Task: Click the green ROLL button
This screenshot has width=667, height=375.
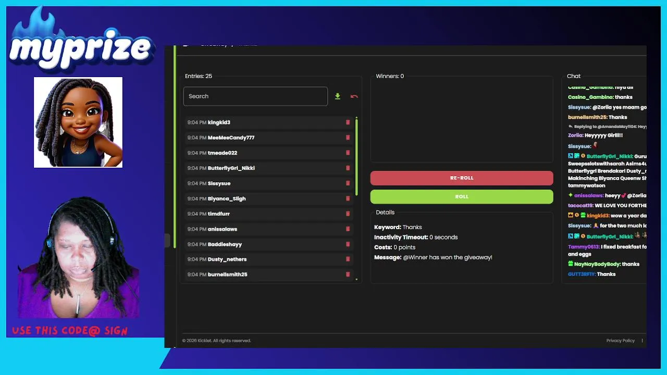Action: 462,196
